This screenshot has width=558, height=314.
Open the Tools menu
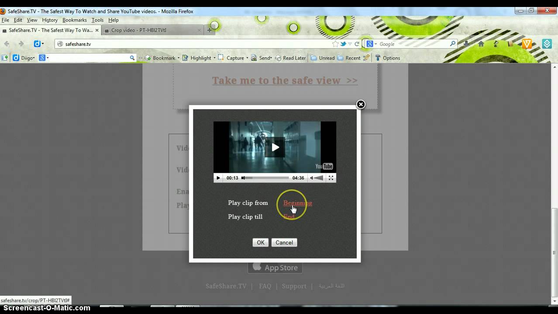click(x=97, y=20)
